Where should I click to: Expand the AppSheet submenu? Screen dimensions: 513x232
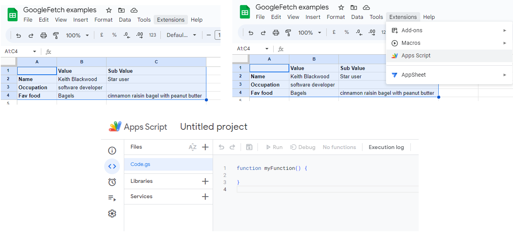505,75
